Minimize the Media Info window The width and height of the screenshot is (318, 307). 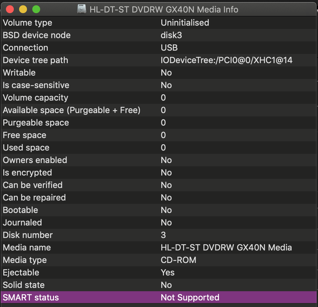pos(23,9)
